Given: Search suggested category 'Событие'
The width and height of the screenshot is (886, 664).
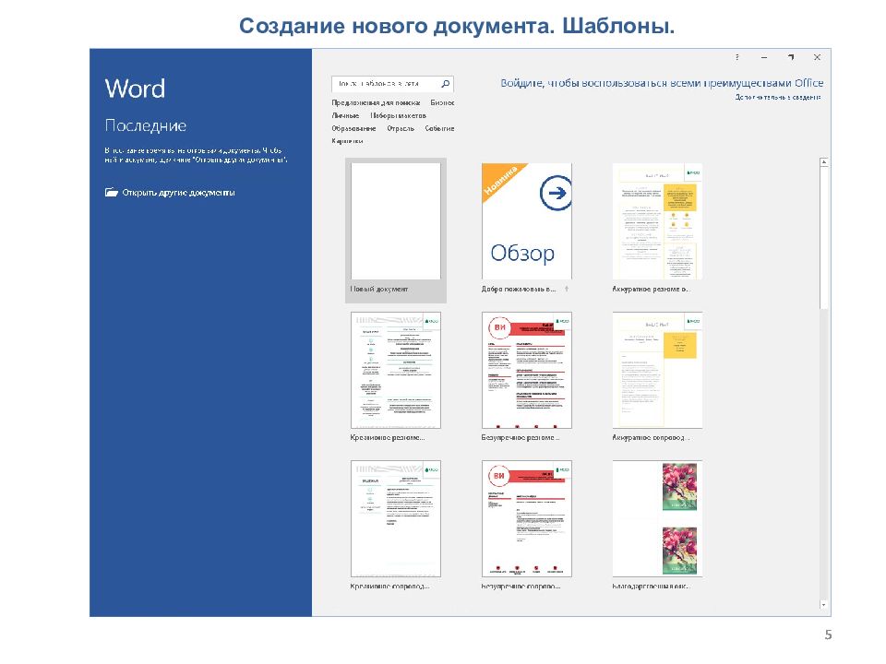Looking at the screenshot, I should 439,129.
